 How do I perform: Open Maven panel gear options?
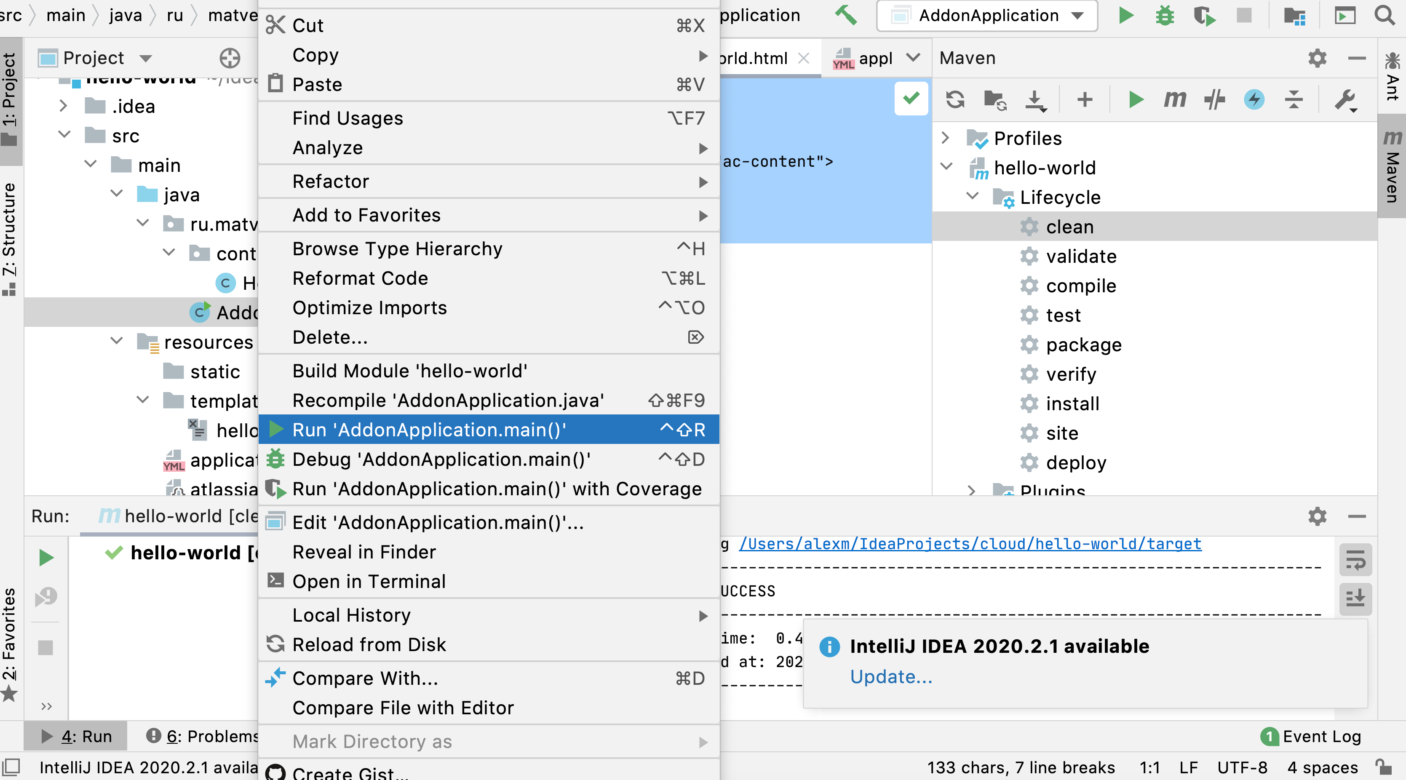coord(1317,58)
